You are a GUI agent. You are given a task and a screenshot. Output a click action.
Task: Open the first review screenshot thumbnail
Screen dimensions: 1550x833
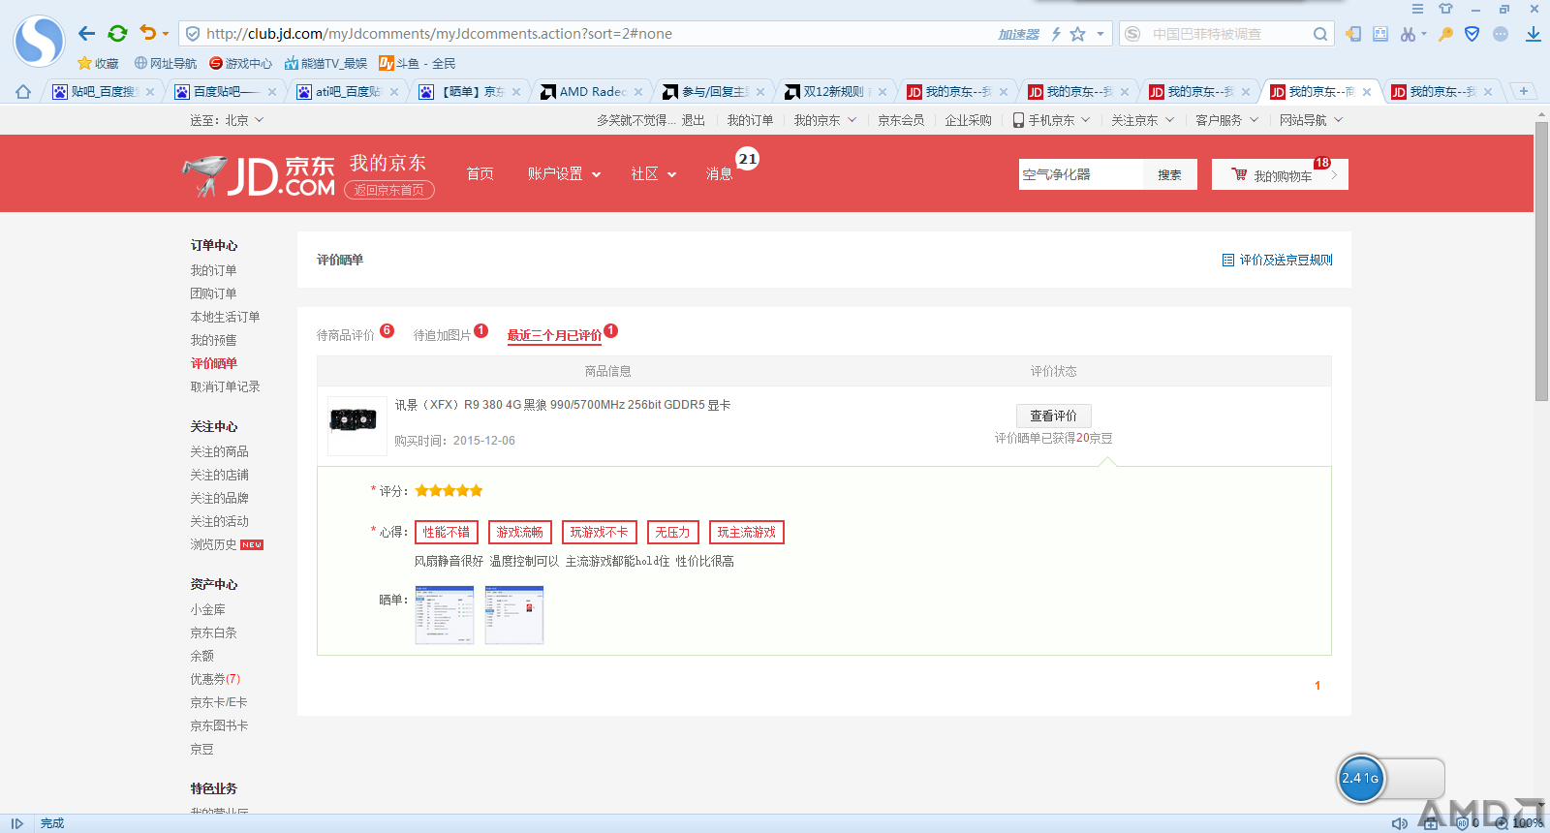(x=445, y=615)
